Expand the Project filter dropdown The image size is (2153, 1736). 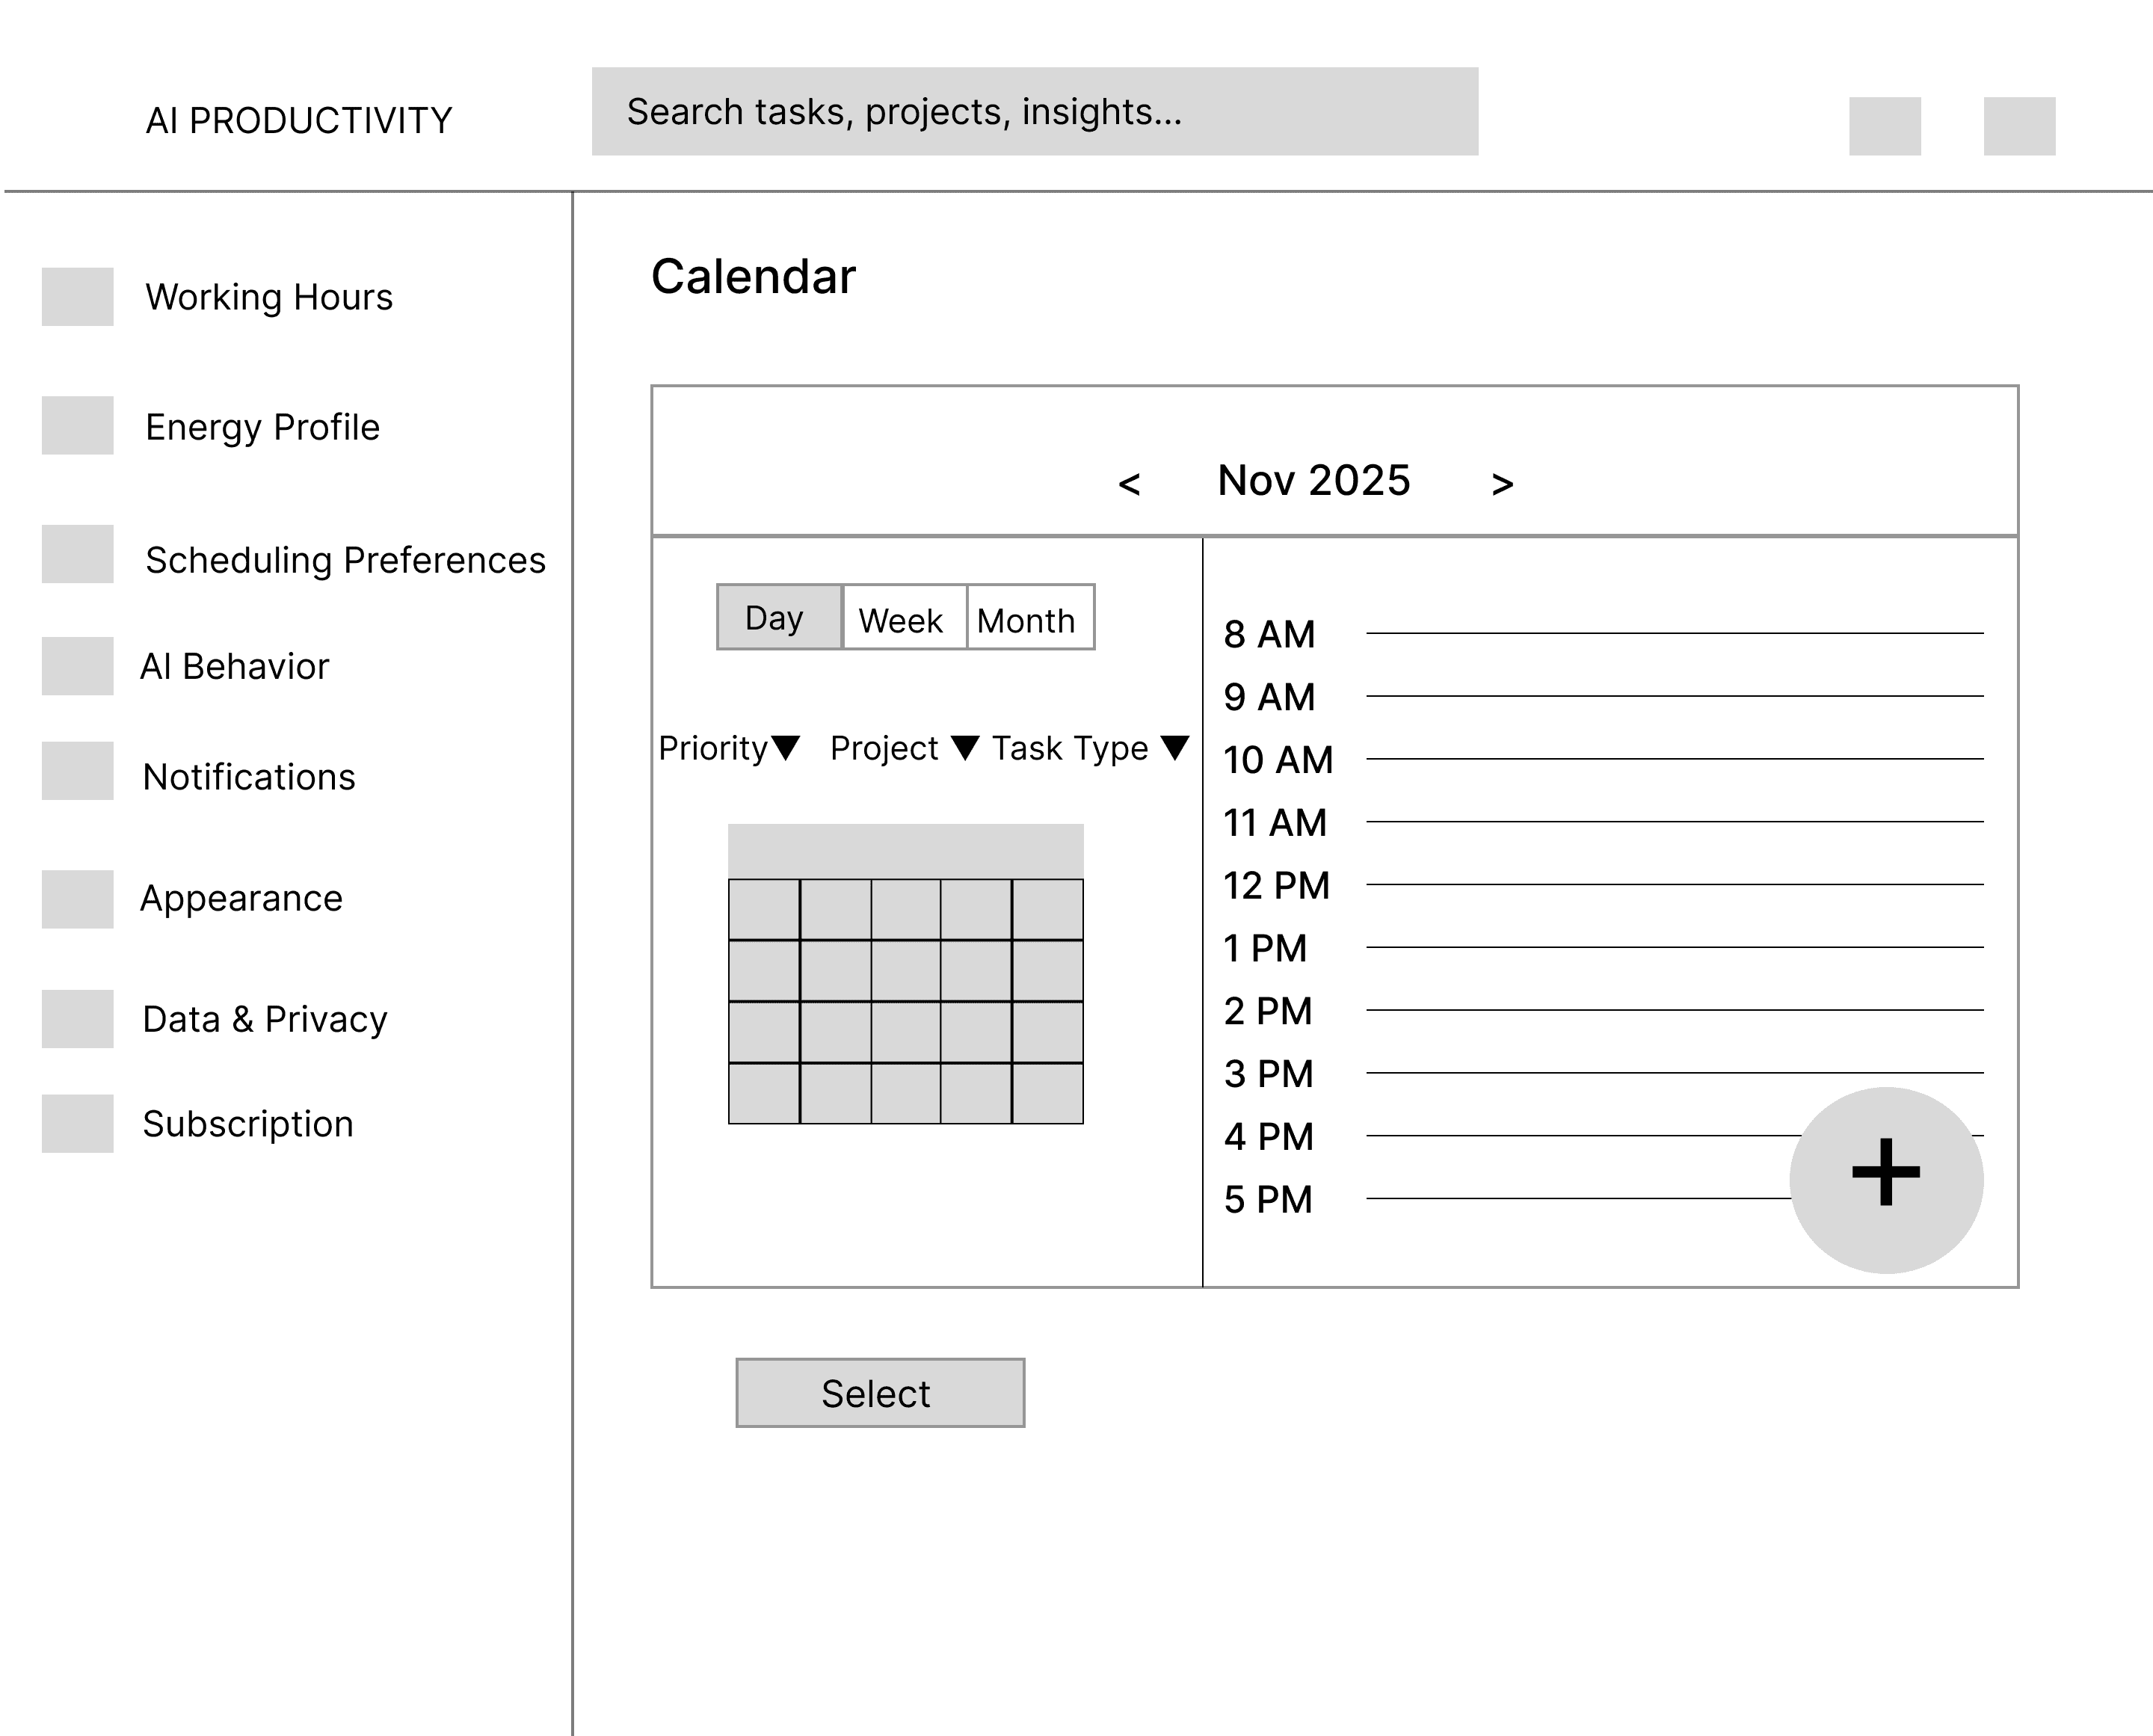pos(904,748)
